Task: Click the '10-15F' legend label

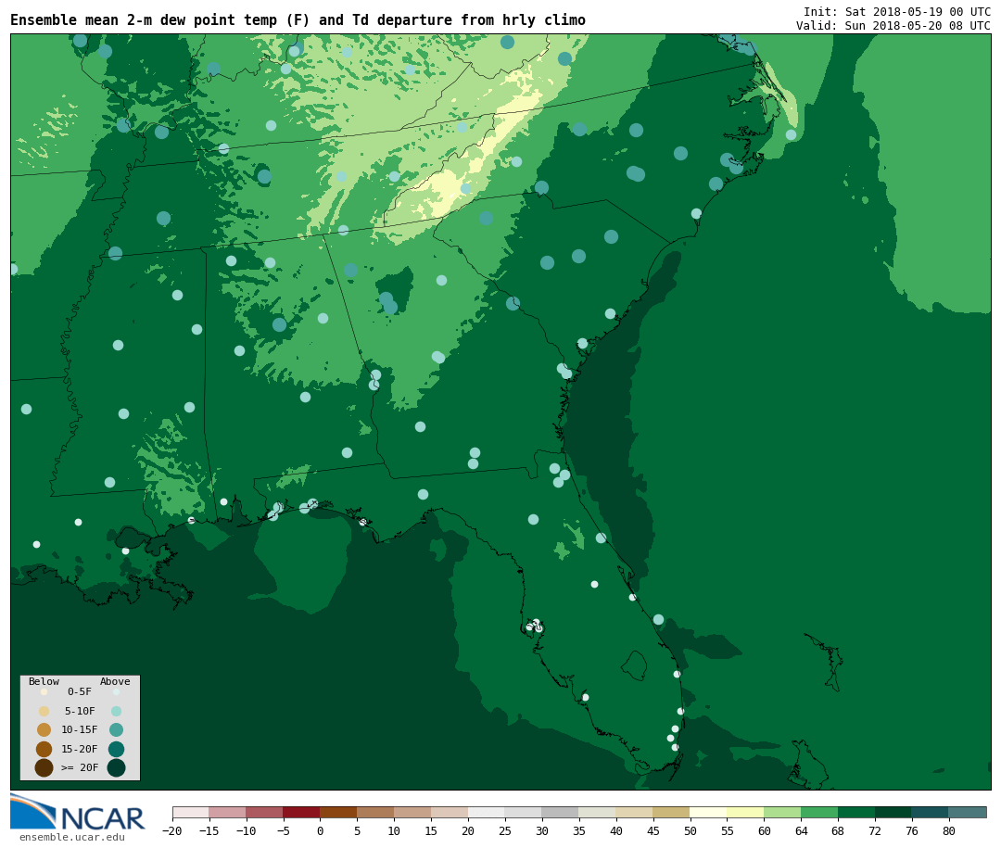Action: 80,729
